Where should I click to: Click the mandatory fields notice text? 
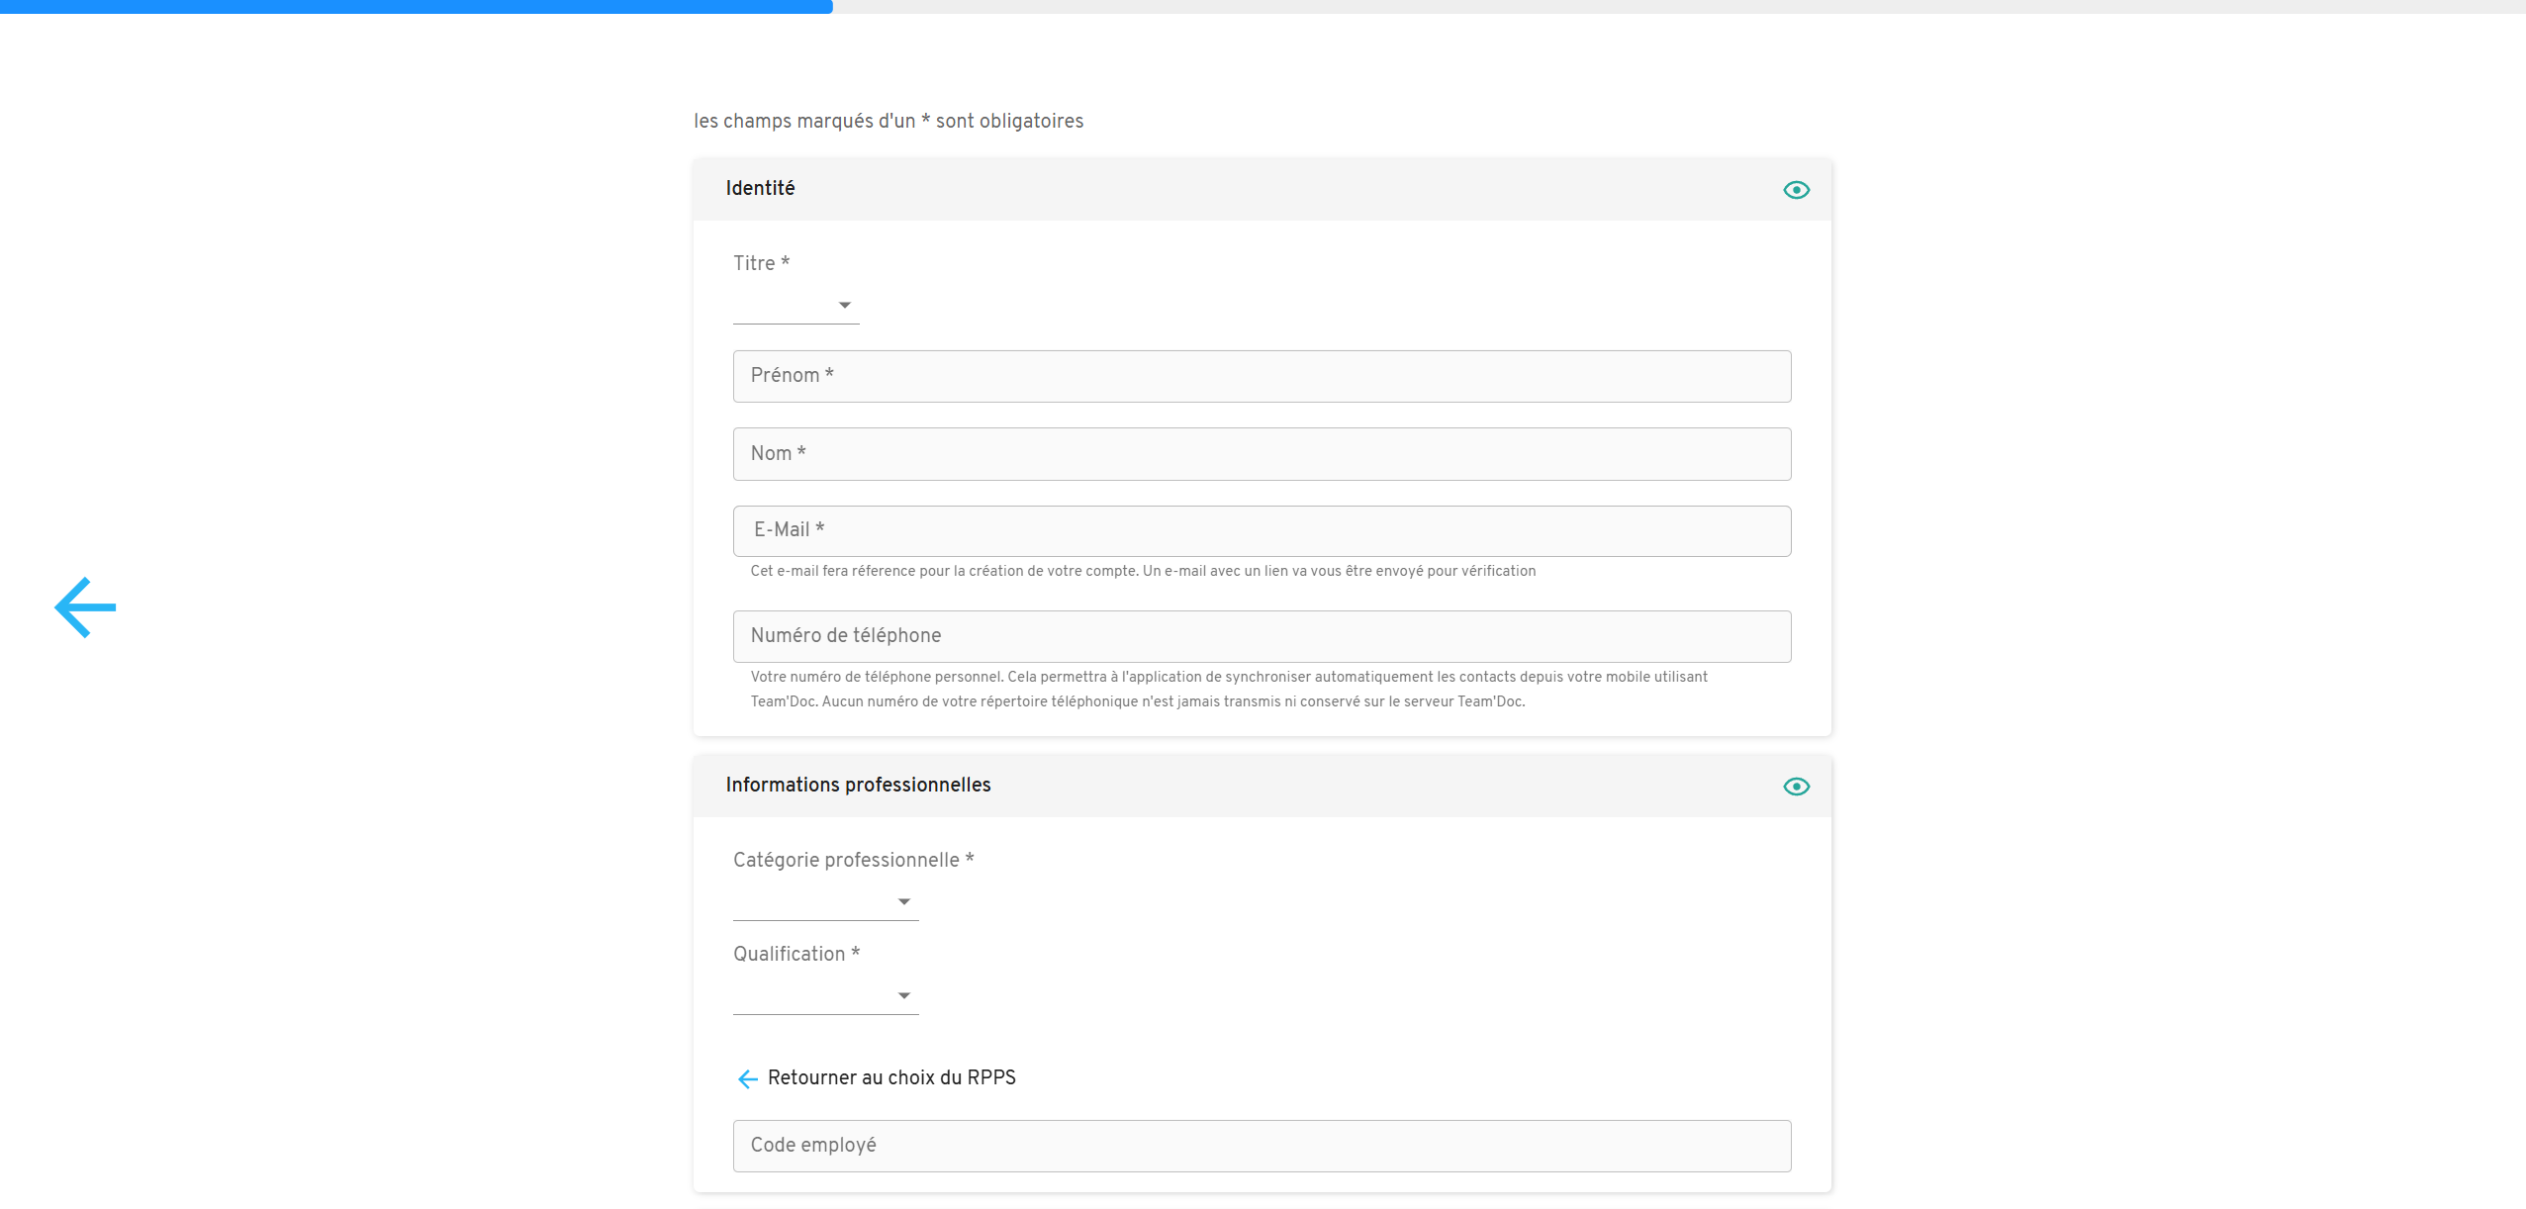point(888,121)
